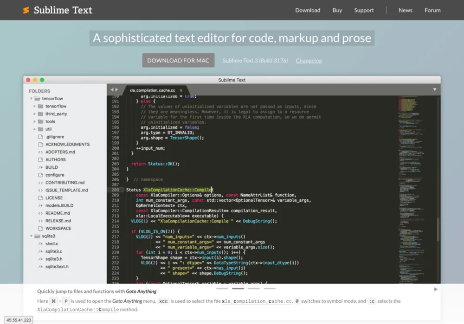Click the .gitignore file icon
Screen dimensions: 464x324
click(40, 137)
